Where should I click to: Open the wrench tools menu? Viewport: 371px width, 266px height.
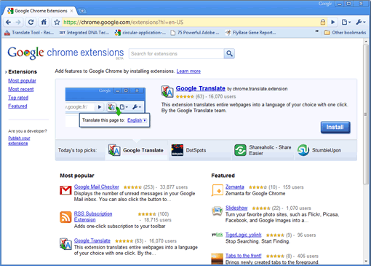(x=361, y=23)
